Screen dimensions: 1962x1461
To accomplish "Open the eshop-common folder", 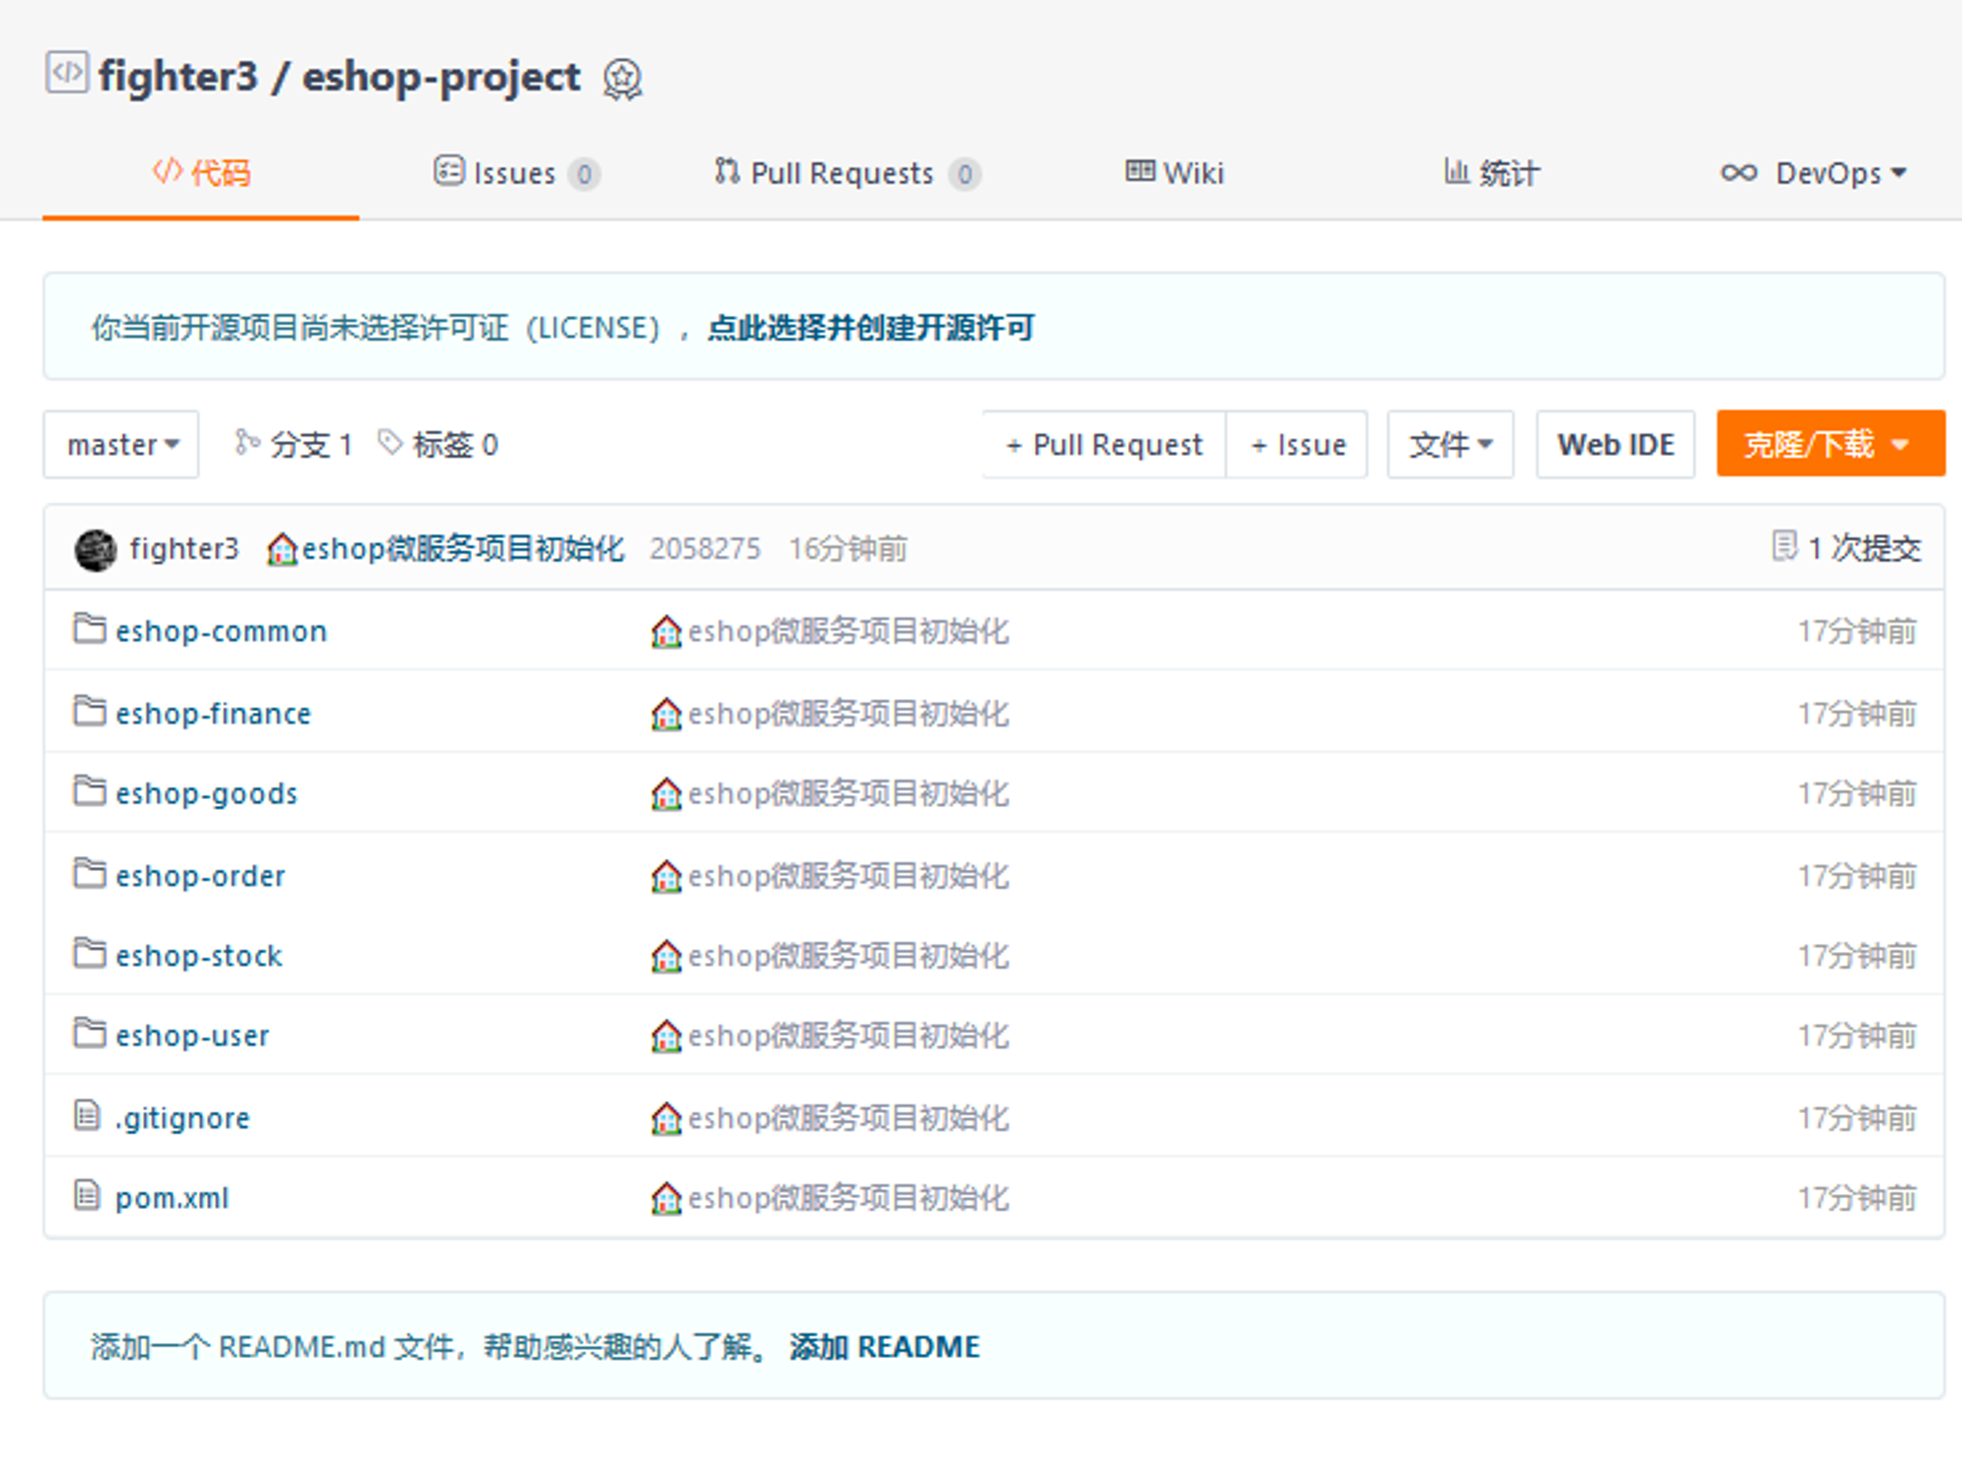I will 221,630.
